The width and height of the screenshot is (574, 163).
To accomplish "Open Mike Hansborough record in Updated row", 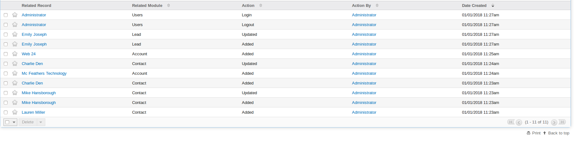I will pyautogui.click(x=39, y=93).
